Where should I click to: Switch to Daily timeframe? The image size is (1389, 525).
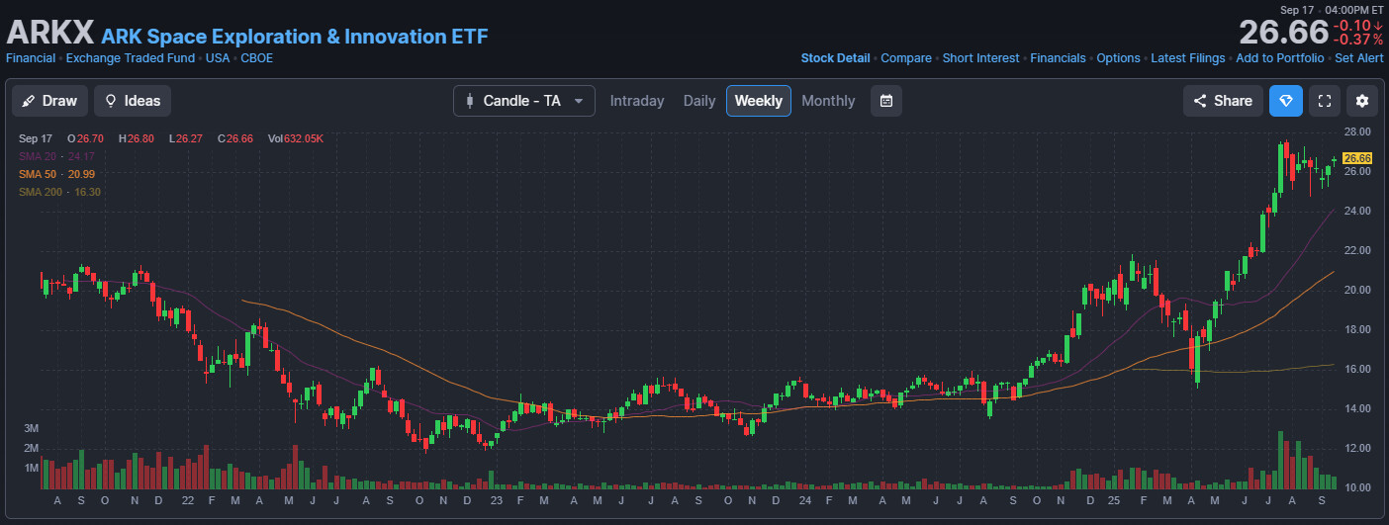(699, 101)
